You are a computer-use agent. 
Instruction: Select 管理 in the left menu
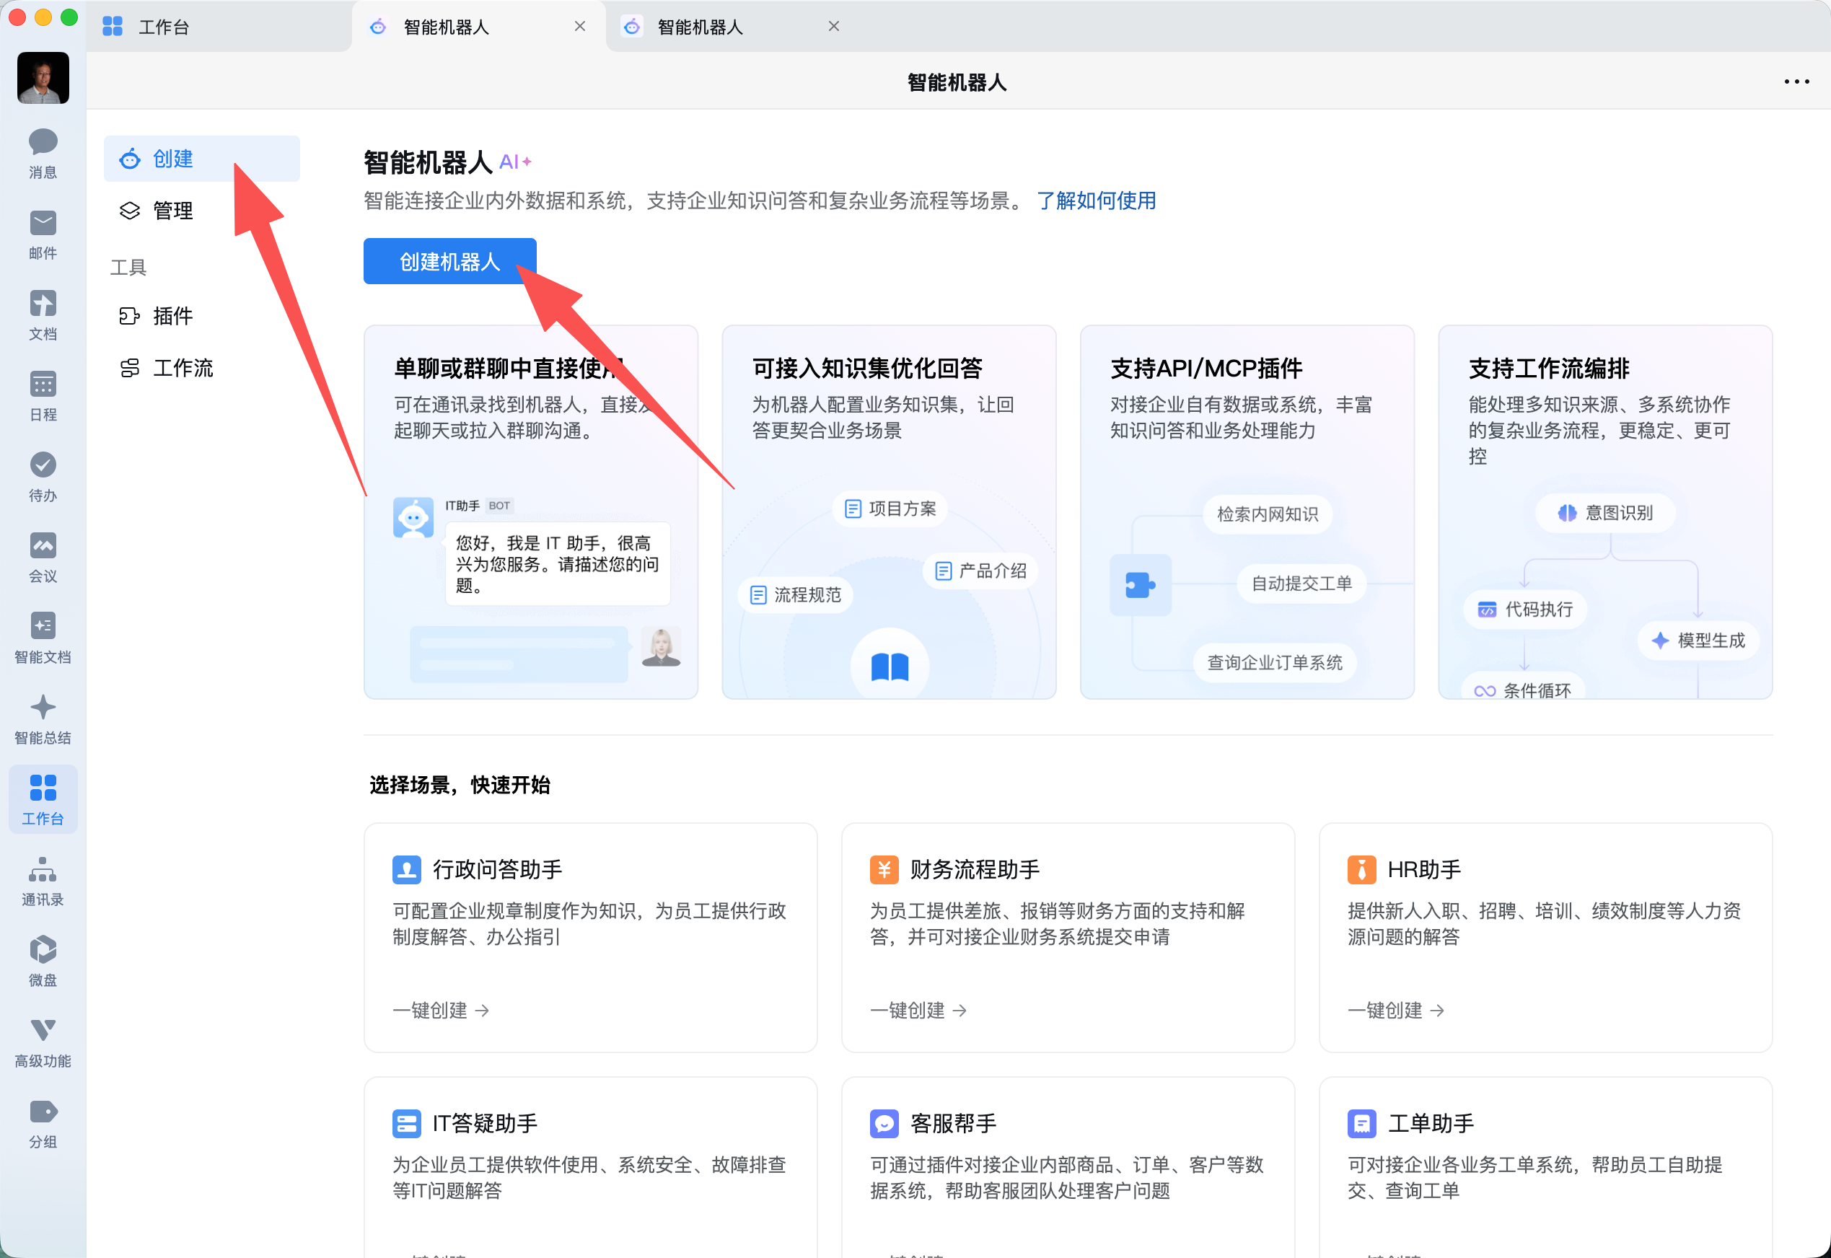(x=202, y=211)
